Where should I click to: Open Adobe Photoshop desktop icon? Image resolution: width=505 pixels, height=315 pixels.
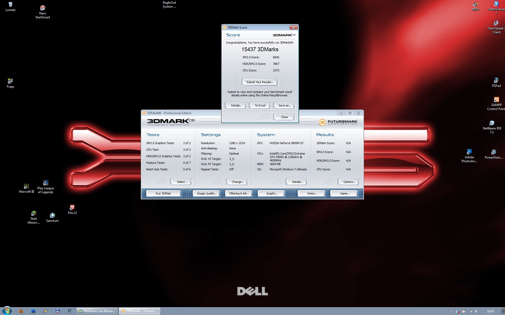(x=469, y=156)
